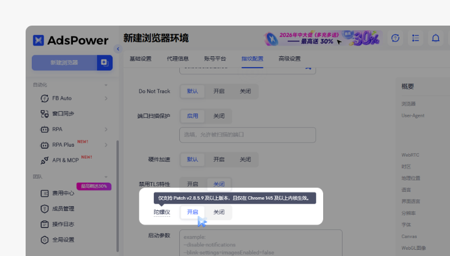Set 禁用TLS特性 to 开启

tap(192, 184)
